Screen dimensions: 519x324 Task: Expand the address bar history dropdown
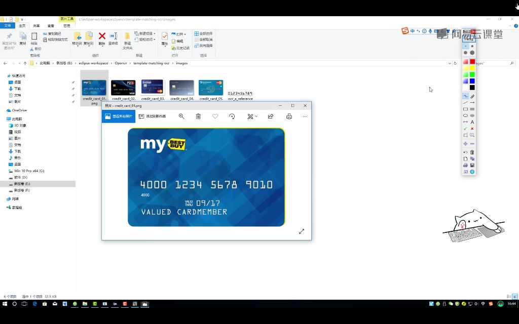coord(450,63)
